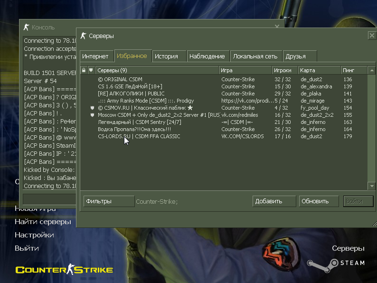This screenshot has width=377, height=283.
Task: Open the Наблюдение tab
Action: (208, 56)
